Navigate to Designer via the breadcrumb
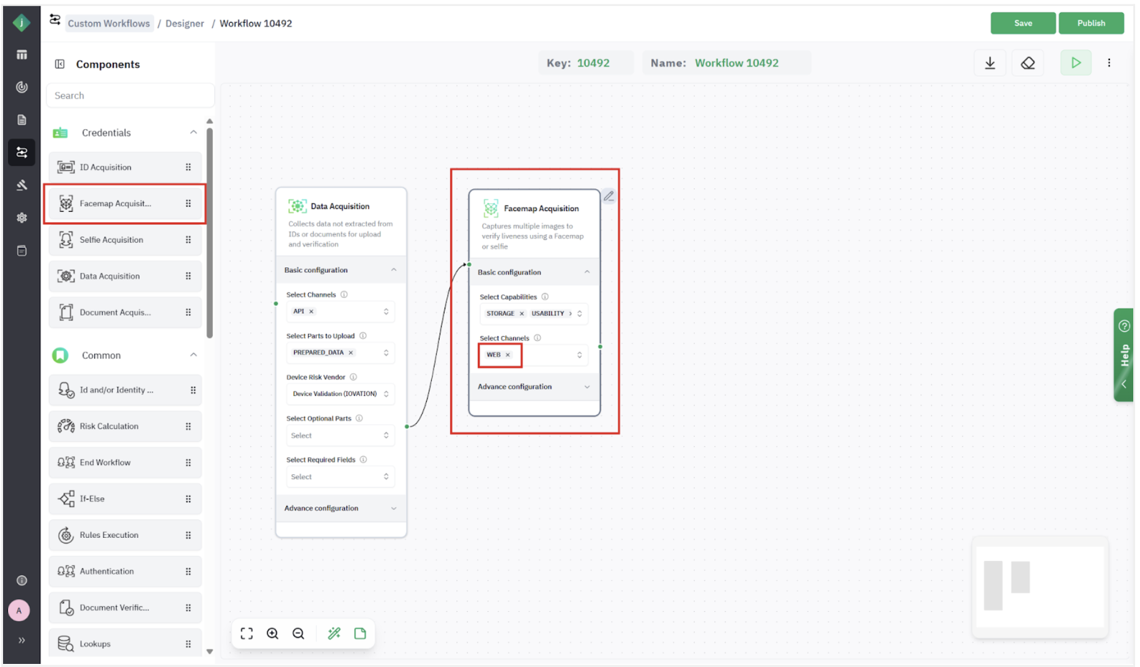Viewport: 1140px width, 667px height. 185,23
